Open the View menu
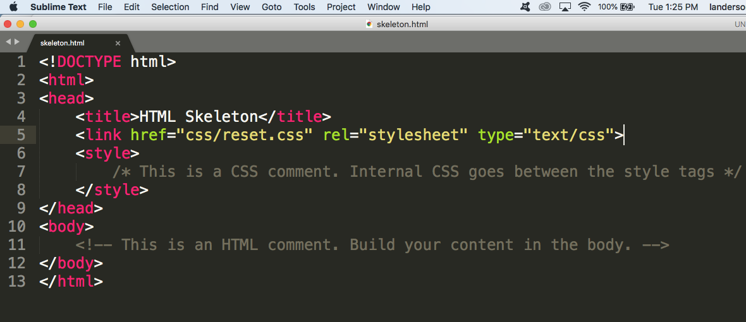 240,7
